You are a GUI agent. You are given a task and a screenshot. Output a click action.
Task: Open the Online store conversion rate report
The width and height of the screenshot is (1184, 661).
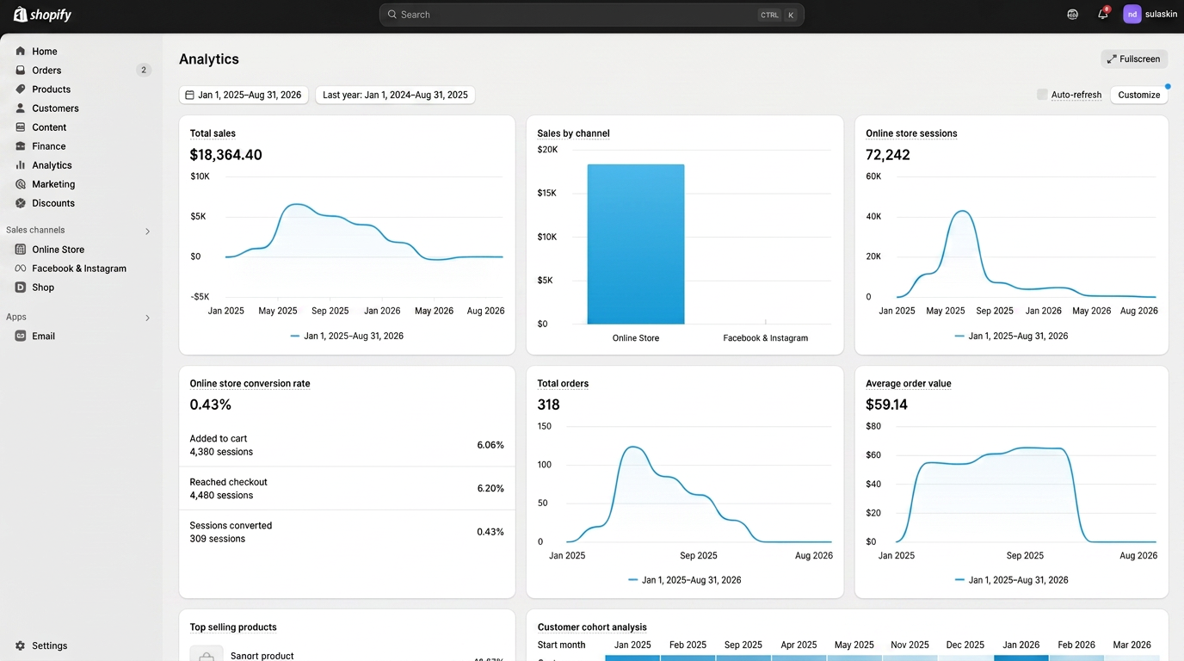(250, 384)
